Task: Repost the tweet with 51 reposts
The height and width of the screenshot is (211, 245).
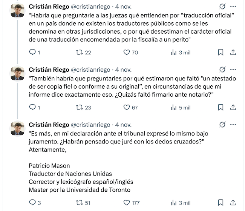Action: coord(79,203)
